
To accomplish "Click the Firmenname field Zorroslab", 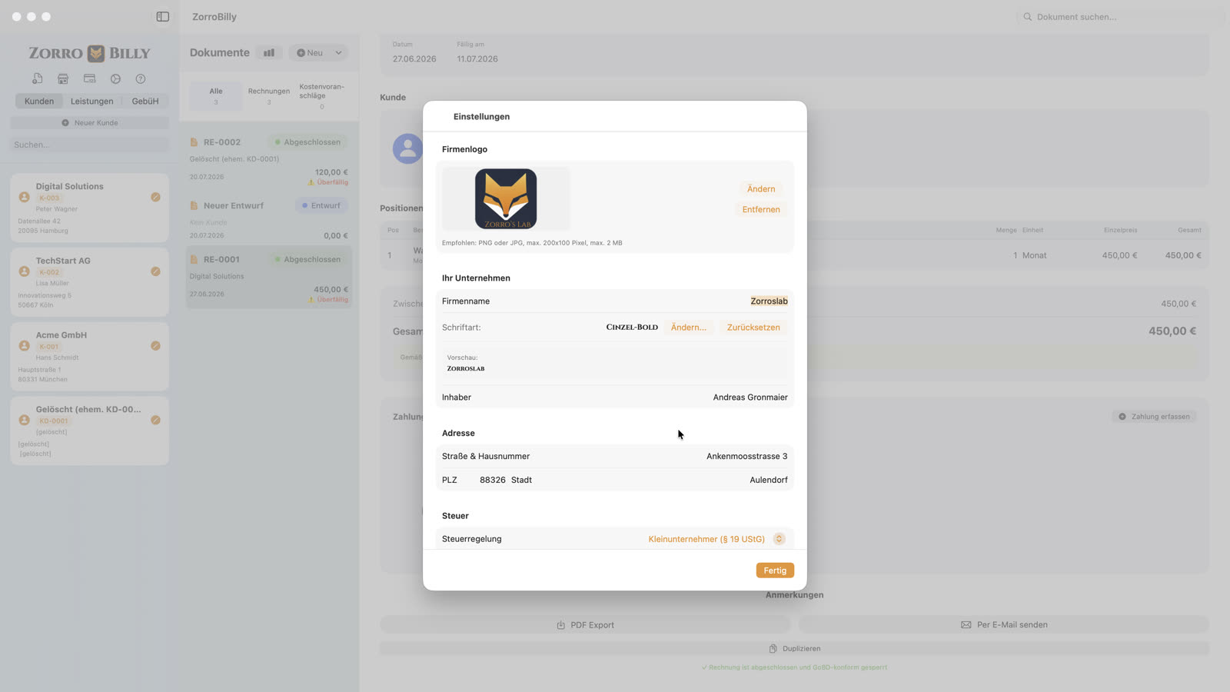I will (x=769, y=301).
